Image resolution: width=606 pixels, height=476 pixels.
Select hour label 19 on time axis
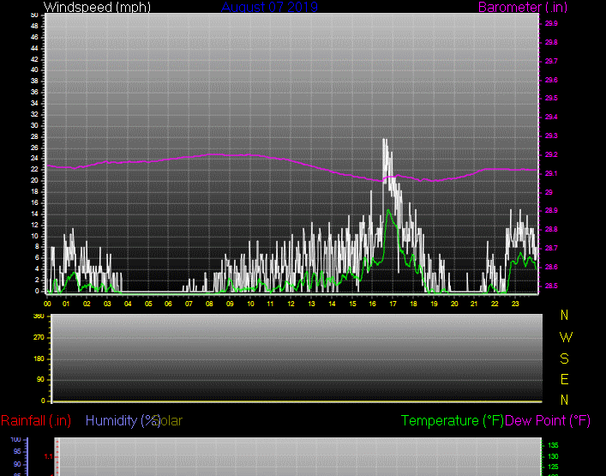[x=434, y=304]
